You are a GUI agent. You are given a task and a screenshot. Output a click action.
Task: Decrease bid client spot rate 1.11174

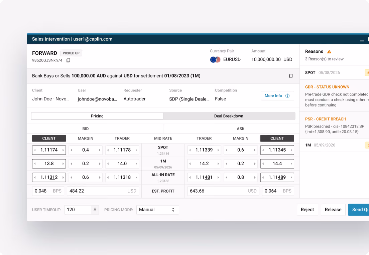(x=35, y=150)
